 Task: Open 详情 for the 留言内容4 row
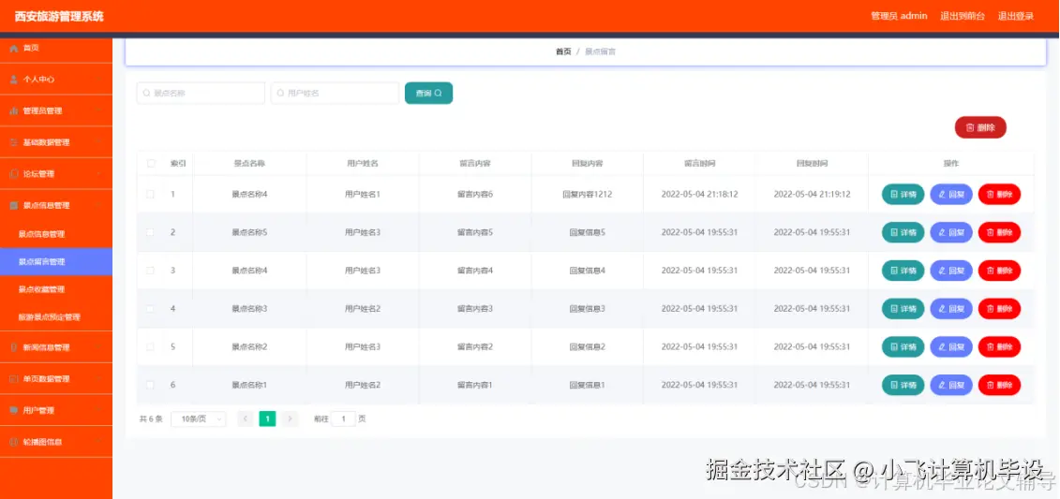[903, 271]
